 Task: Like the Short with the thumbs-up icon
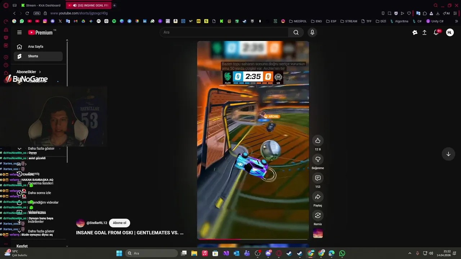pyautogui.click(x=318, y=141)
